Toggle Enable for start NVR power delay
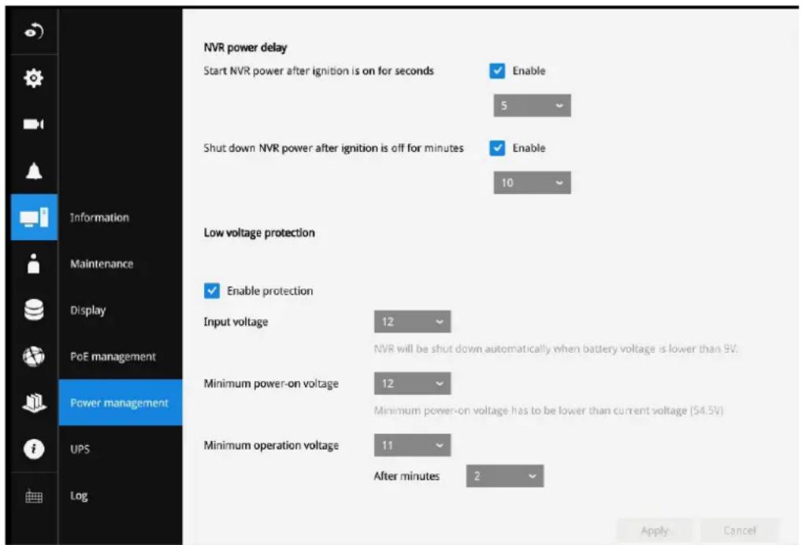The image size is (802, 545). point(497,71)
